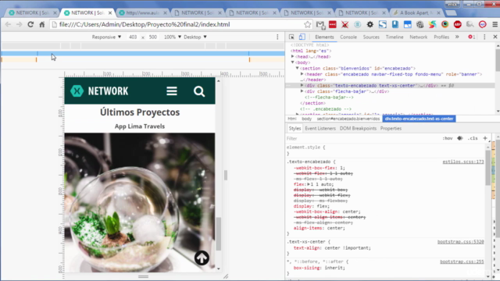Switch to the Sources tab
This screenshot has height=281, width=500.
tap(371, 37)
